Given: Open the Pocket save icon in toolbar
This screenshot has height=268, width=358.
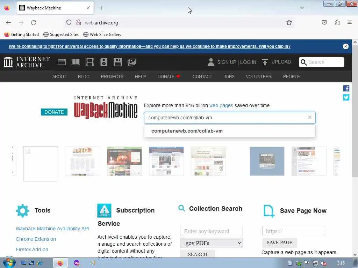Looking at the screenshot, I should [x=324, y=22].
